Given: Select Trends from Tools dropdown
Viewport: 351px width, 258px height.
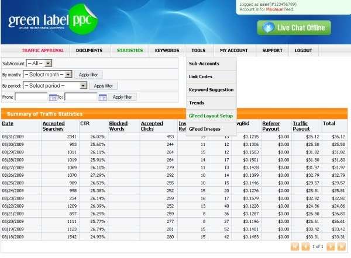Looking at the screenshot, I should tap(211, 103).
